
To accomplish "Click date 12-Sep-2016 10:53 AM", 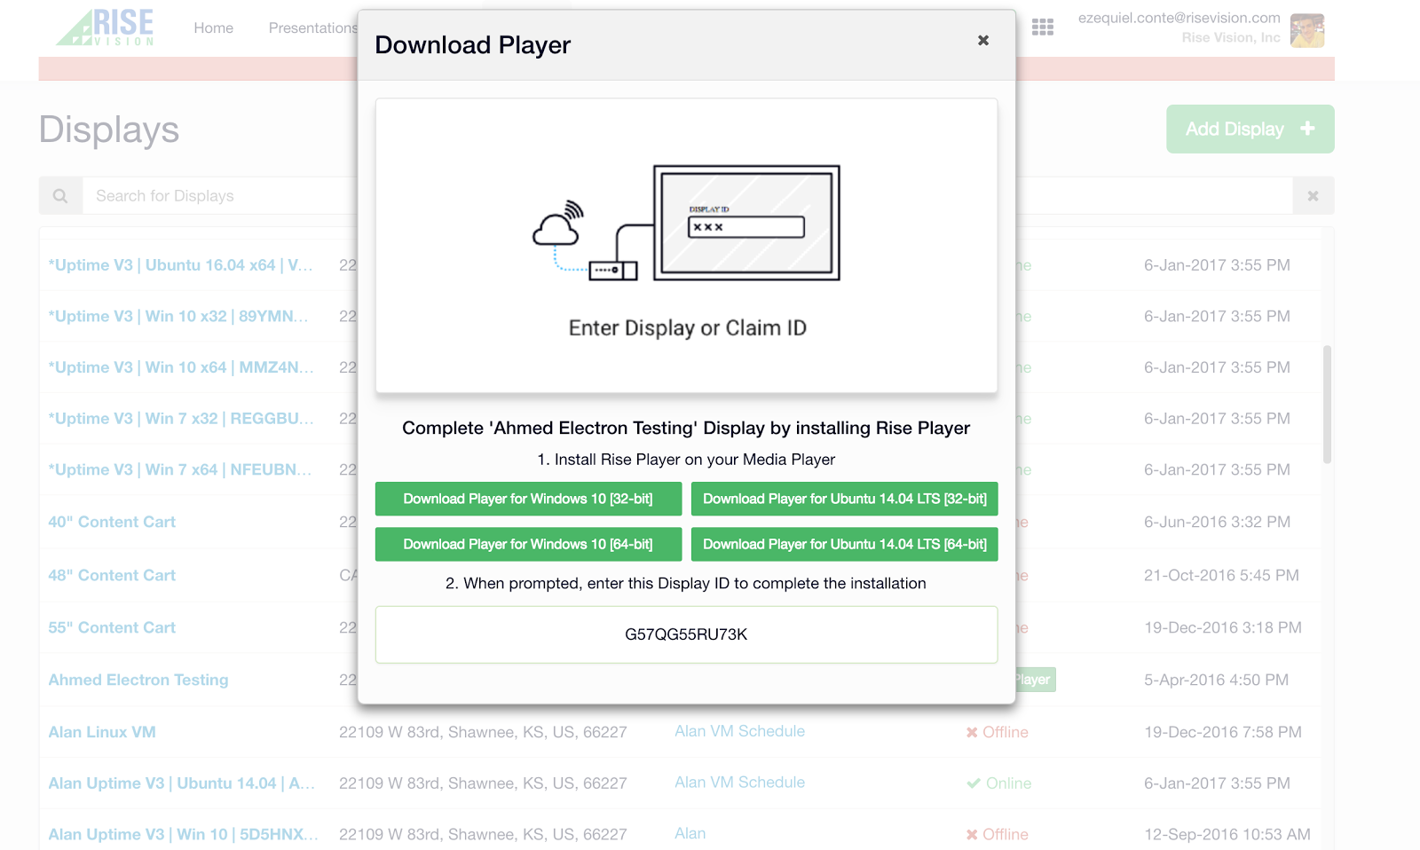I will (1227, 835).
